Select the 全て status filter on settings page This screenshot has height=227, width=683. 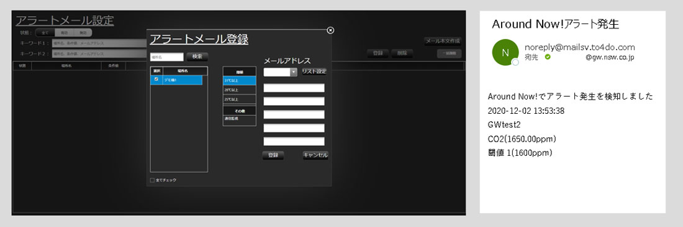coord(45,33)
